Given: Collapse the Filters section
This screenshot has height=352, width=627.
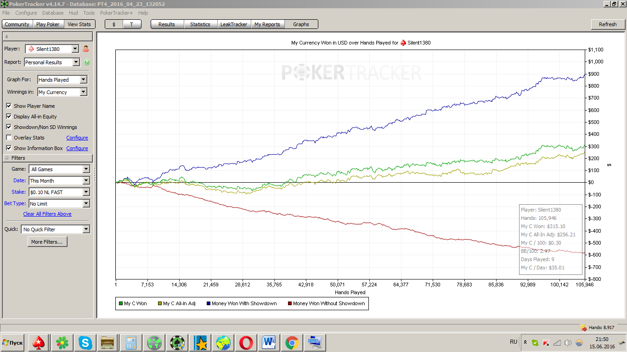Looking at the screenshot, I should (7, 158).
